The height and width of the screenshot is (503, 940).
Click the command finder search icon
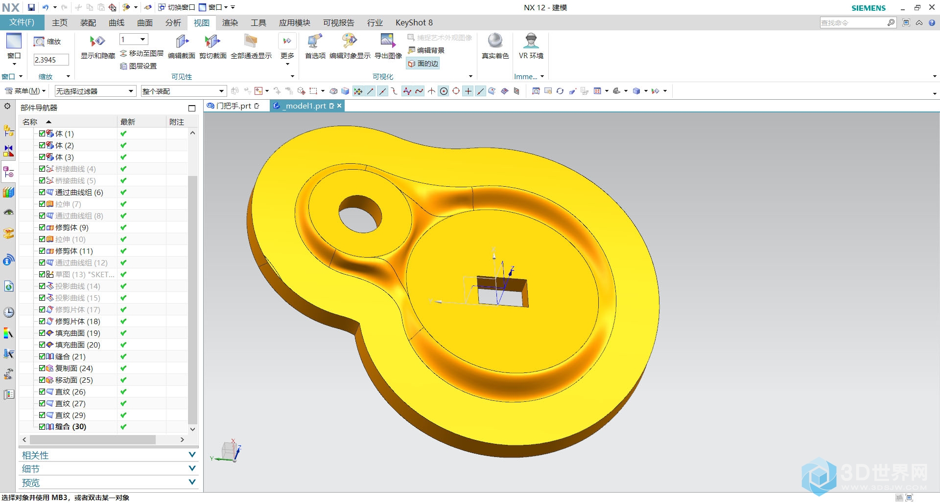pyautogui.click(x=891, y=22)
